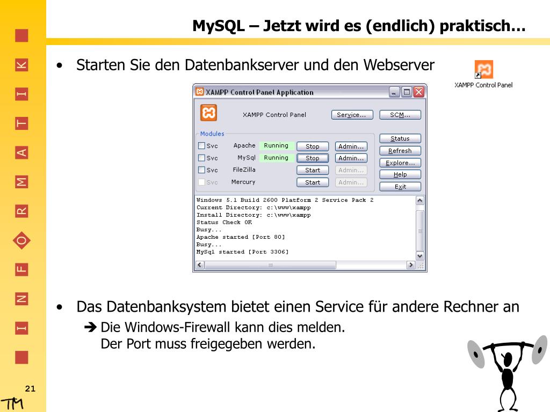Click the Exit button
This screenshot has height=412, width=550.
point(400,186)
